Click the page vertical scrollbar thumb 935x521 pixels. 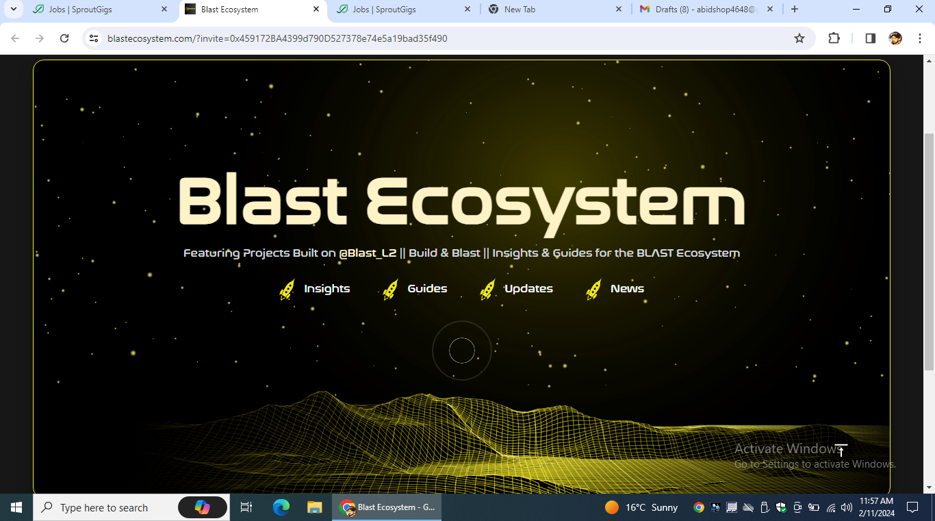(929, 253)
